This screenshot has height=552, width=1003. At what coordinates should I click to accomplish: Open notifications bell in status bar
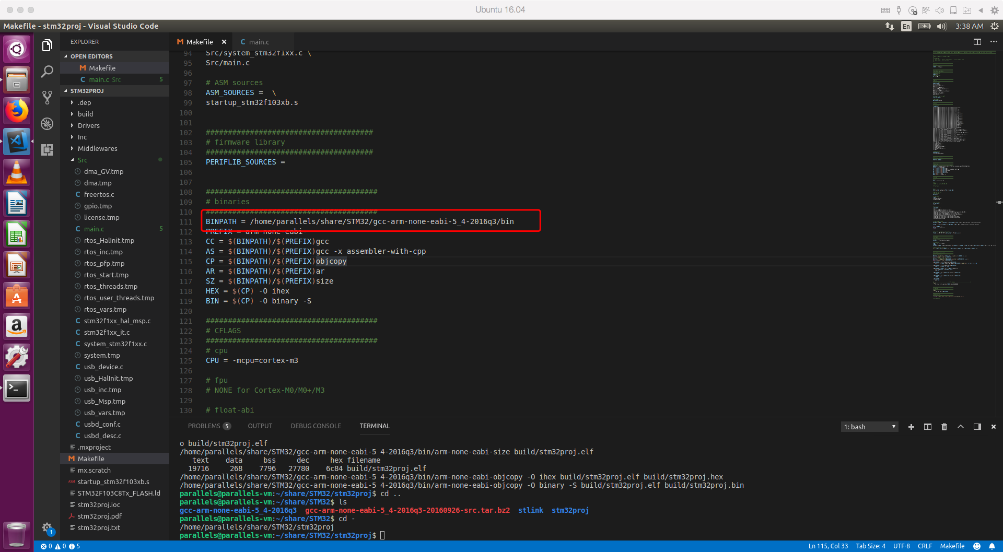click(992, 546)
